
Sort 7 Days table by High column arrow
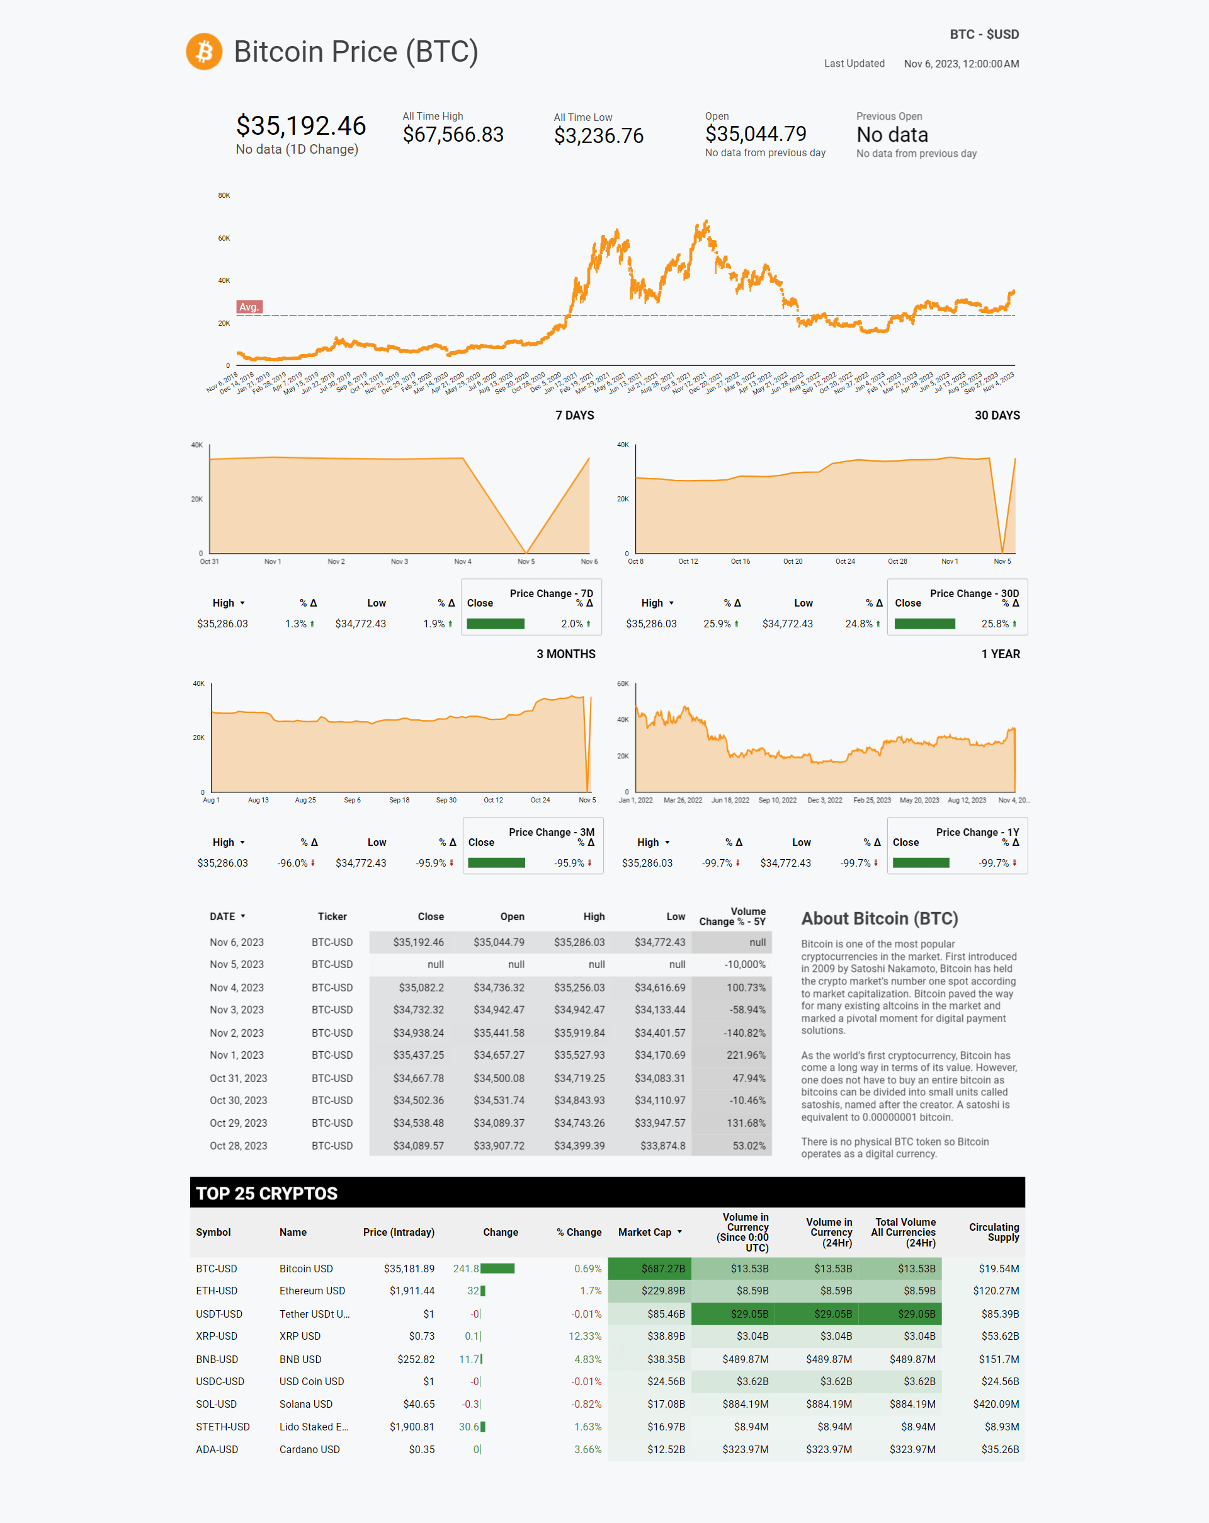click(242, 603)
